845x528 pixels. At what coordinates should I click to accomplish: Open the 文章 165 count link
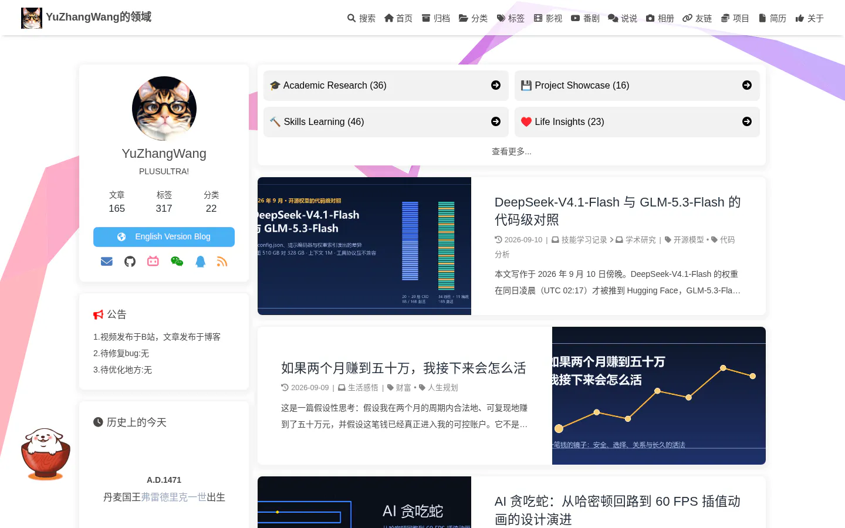[x=117, y=202]
